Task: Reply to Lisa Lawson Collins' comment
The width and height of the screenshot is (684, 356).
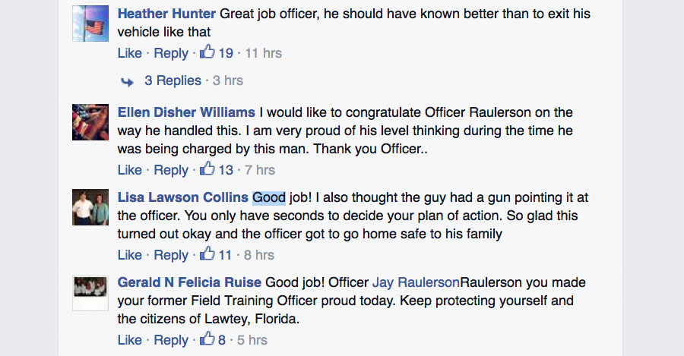Action: (x=171, y=255)
